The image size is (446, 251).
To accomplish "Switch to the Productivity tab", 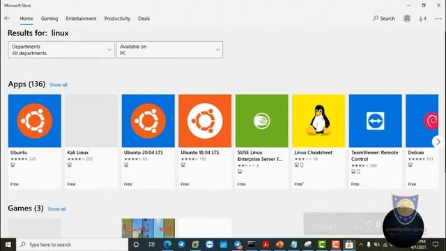I will [117, 19].
